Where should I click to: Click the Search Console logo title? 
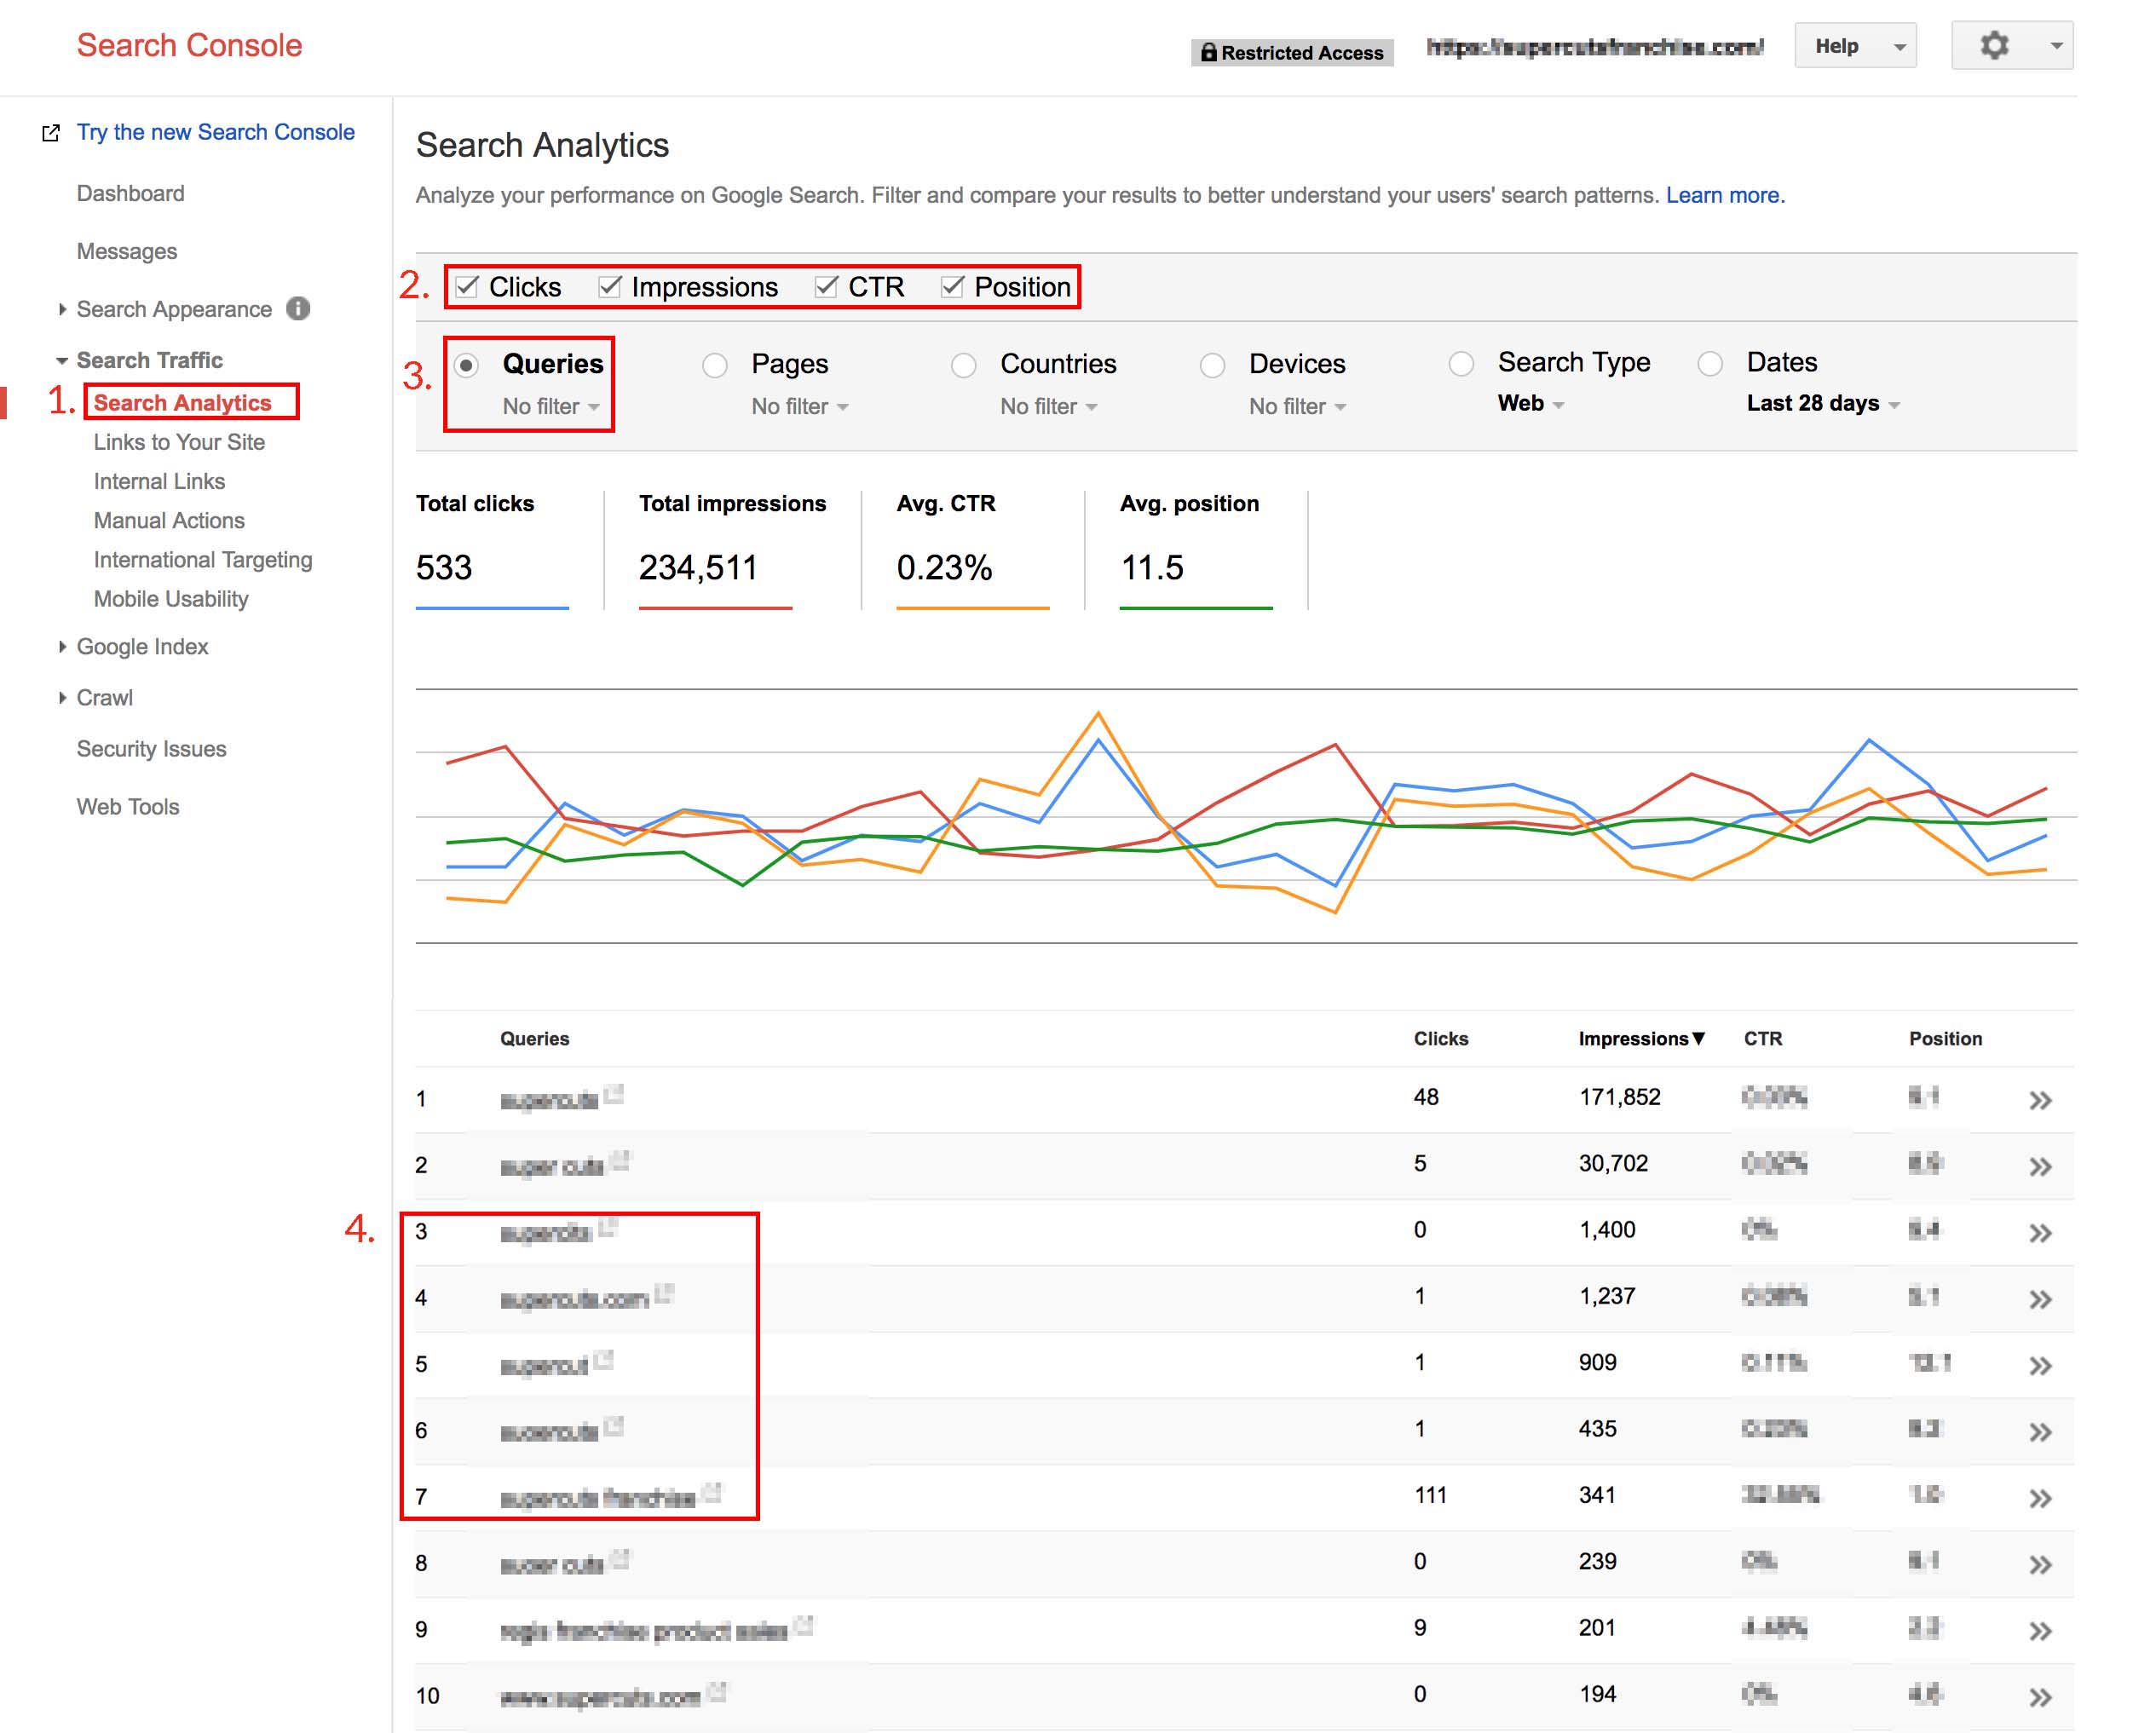click(x=190, y=46)
